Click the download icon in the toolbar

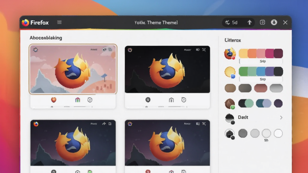coord(274,22)
